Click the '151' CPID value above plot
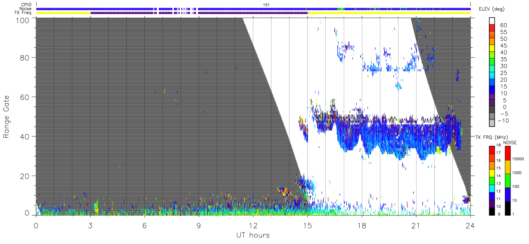529x244 pixels. pyautogui.click(x=266, y=5)
